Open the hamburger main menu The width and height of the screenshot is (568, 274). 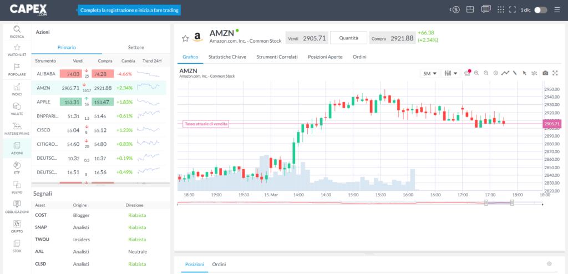(x=557, y=10)
